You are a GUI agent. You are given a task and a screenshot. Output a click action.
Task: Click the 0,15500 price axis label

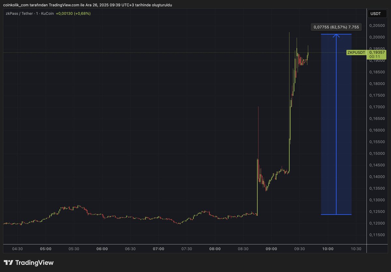tap(377, 142)
